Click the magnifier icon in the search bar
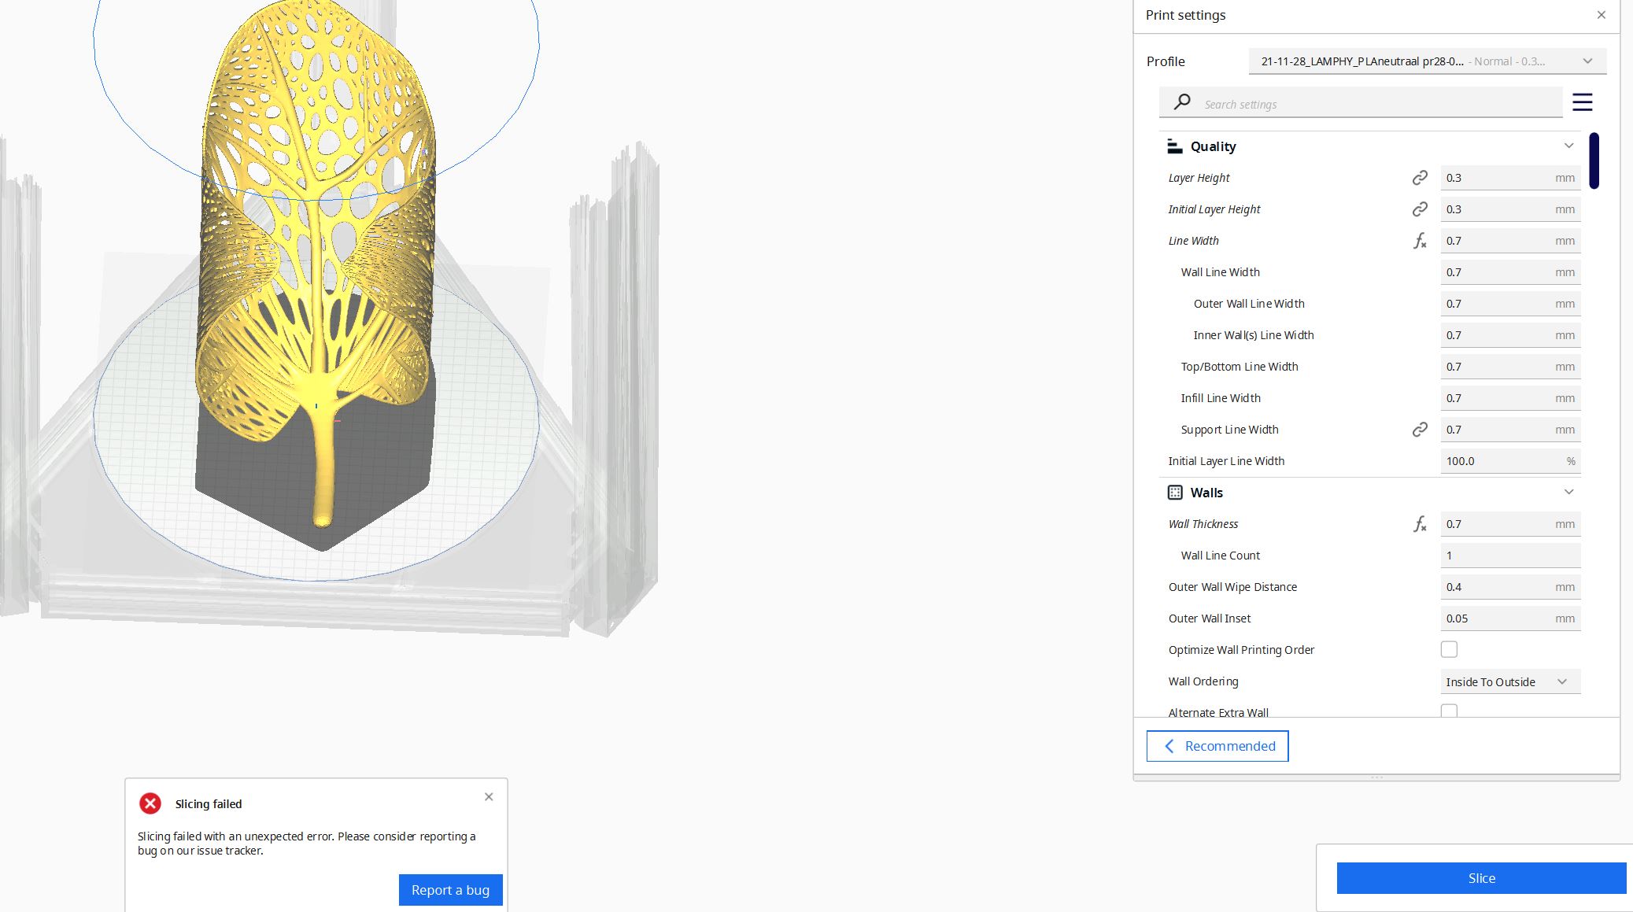The height and width of the screenshot is (912, 1633). point(1181,102)
